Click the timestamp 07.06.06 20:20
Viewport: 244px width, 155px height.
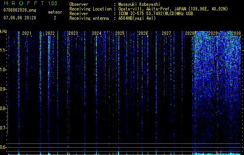coord(20,18)
